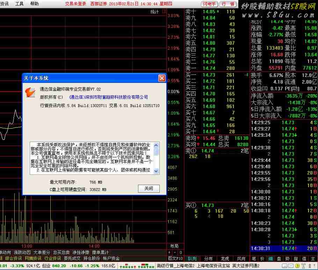
Task: Click 高级行情_上海电信2 in the status bar
Action: tap(176, 266)
